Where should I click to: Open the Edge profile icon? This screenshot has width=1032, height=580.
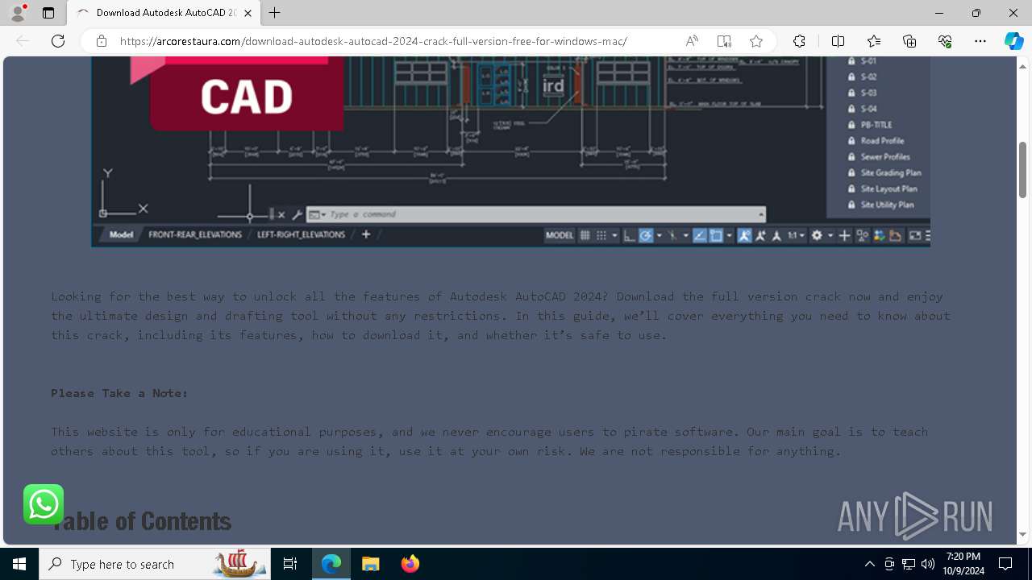coord(18,13)
